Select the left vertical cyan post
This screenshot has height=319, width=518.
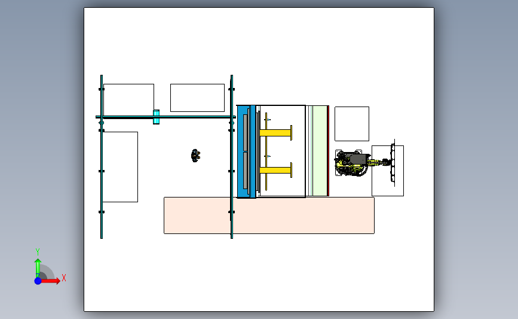[x=102, y=157]
